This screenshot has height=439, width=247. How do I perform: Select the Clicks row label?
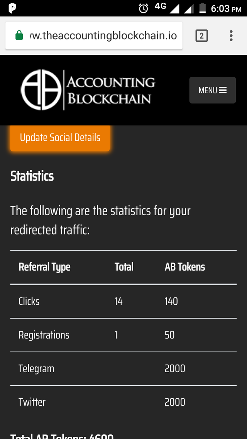29,301
